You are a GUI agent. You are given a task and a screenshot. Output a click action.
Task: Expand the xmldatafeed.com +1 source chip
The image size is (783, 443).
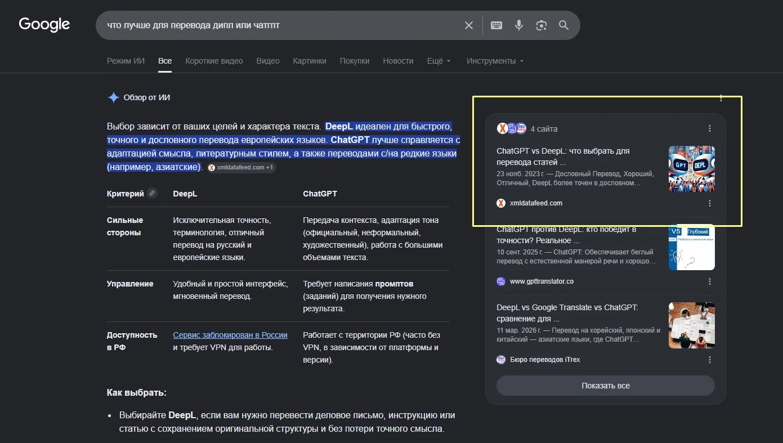click(x=241, y=168)
